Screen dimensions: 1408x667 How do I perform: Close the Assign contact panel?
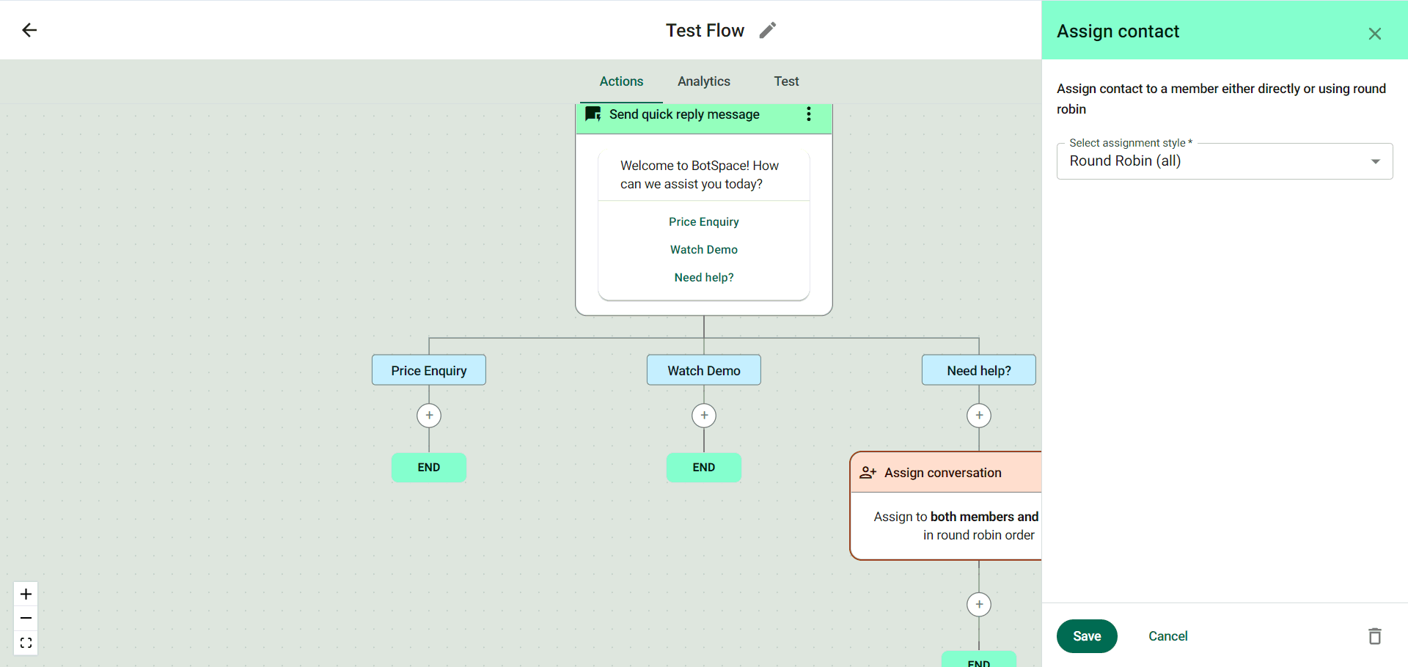pyautogui.click(x=1374, y=34)
